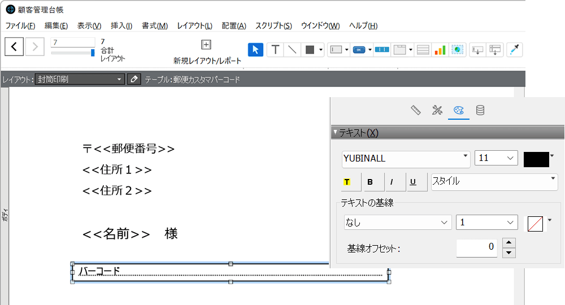
Task: Open レイアウト(L) menu
Action: pyautogui.click(x=194, y=25)
